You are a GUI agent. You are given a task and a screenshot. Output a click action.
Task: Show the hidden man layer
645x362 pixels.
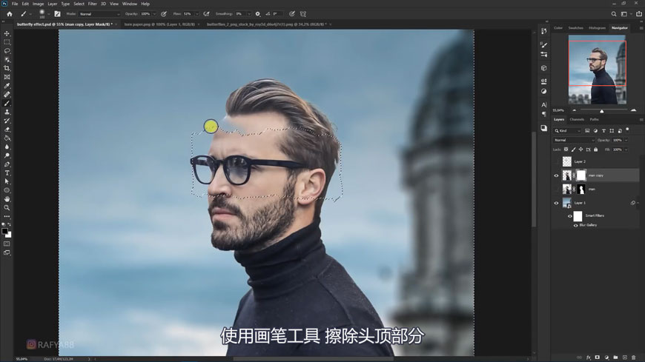click(x=556, y=190)
